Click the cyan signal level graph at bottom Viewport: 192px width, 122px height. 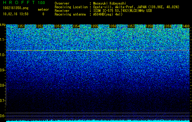point(98,121)
